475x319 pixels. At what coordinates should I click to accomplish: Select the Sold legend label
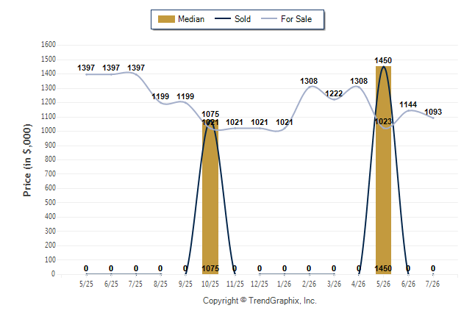(243, 19)
